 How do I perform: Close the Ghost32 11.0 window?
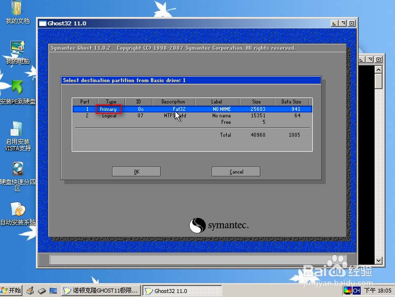click(352, 23)
